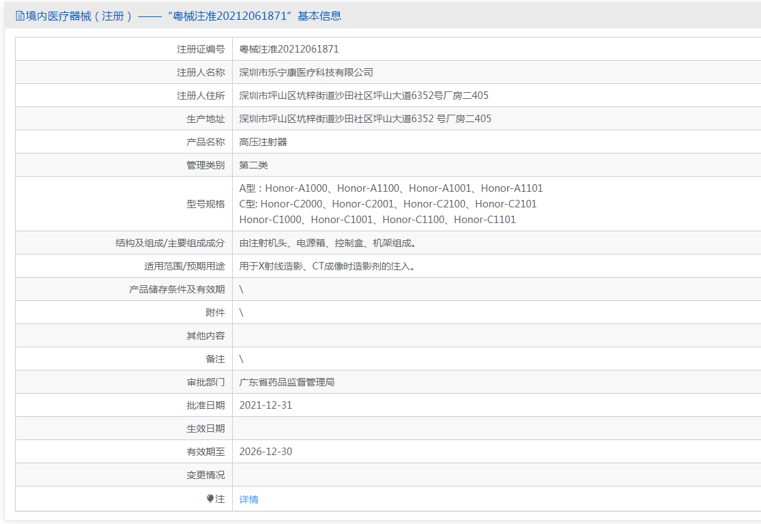761x524 pixels.
Task: Click the 注册人名称 label
Action: coord(201,72)
